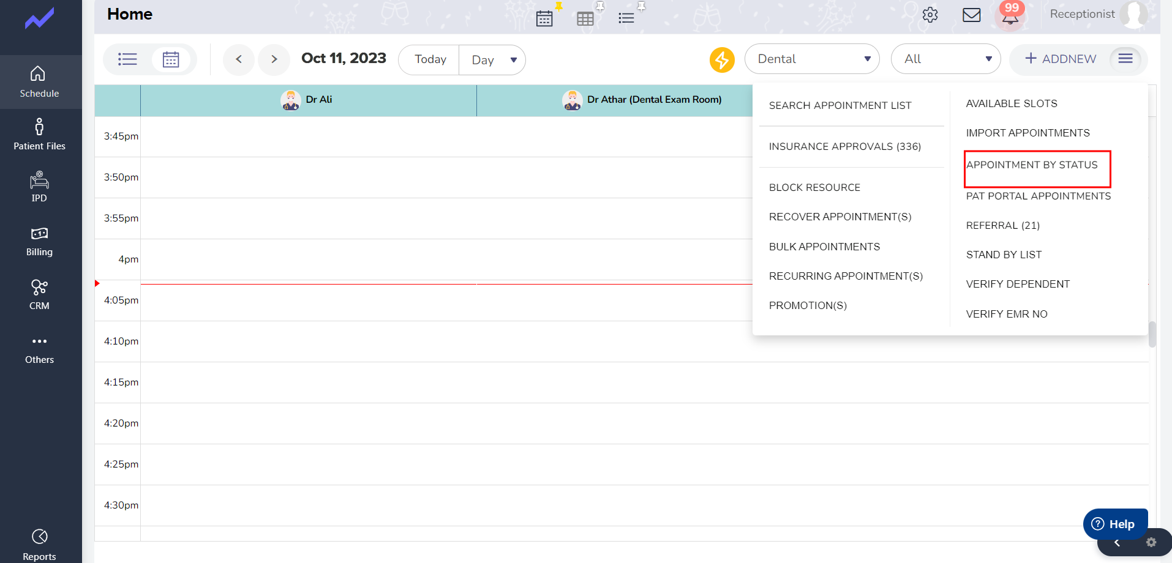Go to the previous day

pos(239,59)
